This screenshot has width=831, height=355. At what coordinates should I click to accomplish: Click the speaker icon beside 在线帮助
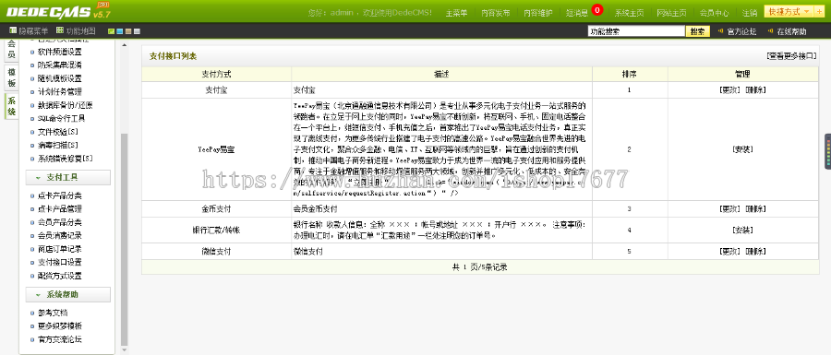(x=770, y=31)
